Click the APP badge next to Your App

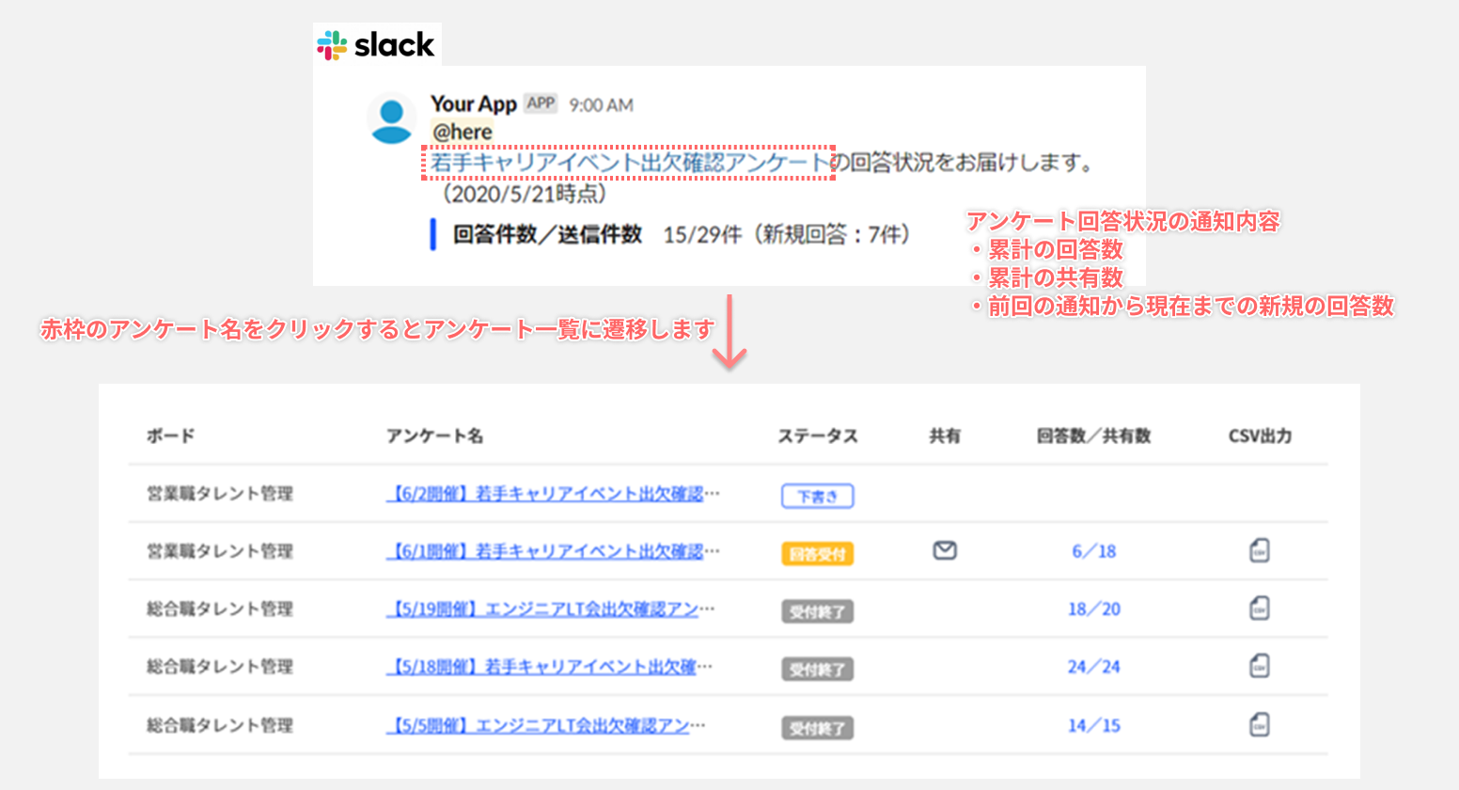click(x=541, y=103)
